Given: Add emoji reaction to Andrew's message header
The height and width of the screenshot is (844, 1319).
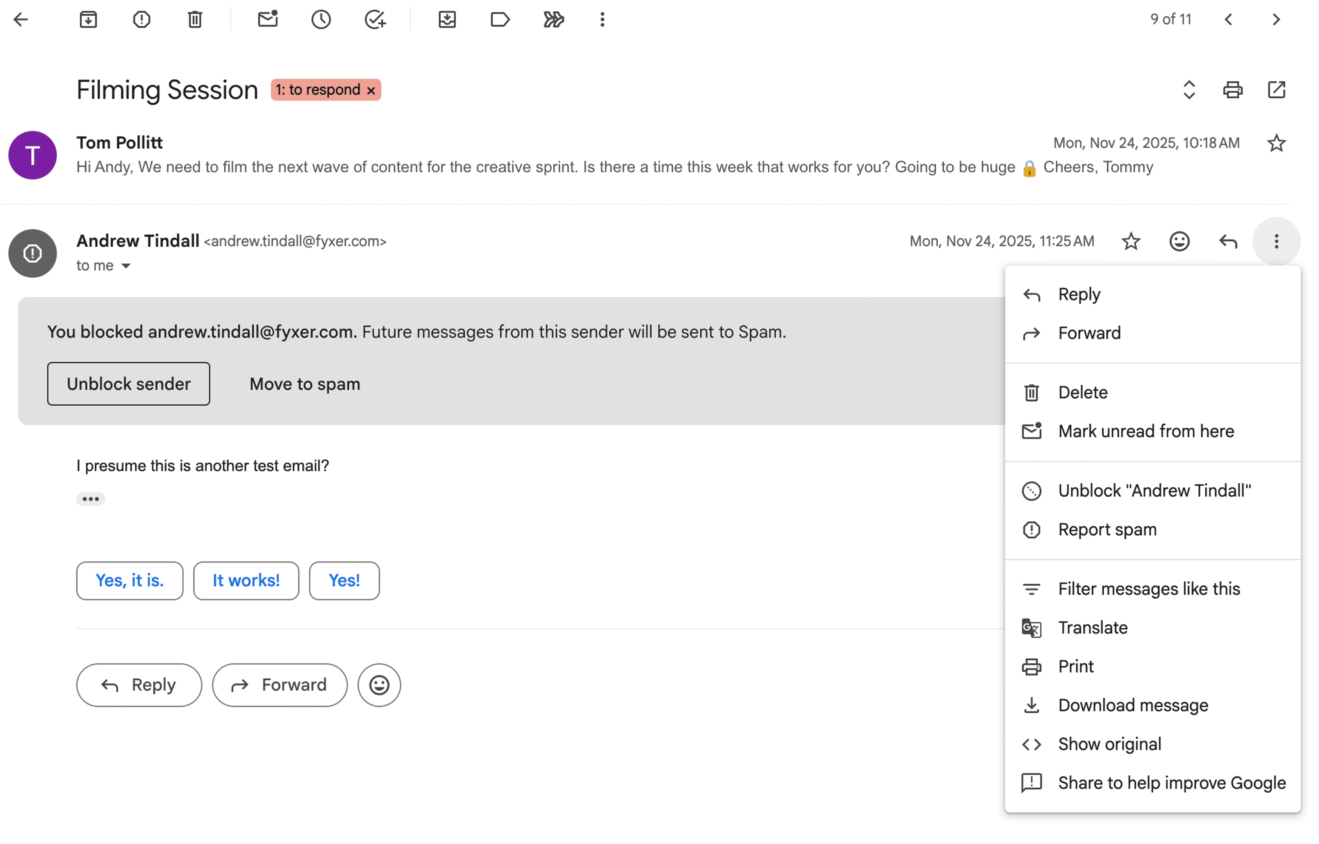Looking at the screenshot, I should click(x=1179, y=241).
